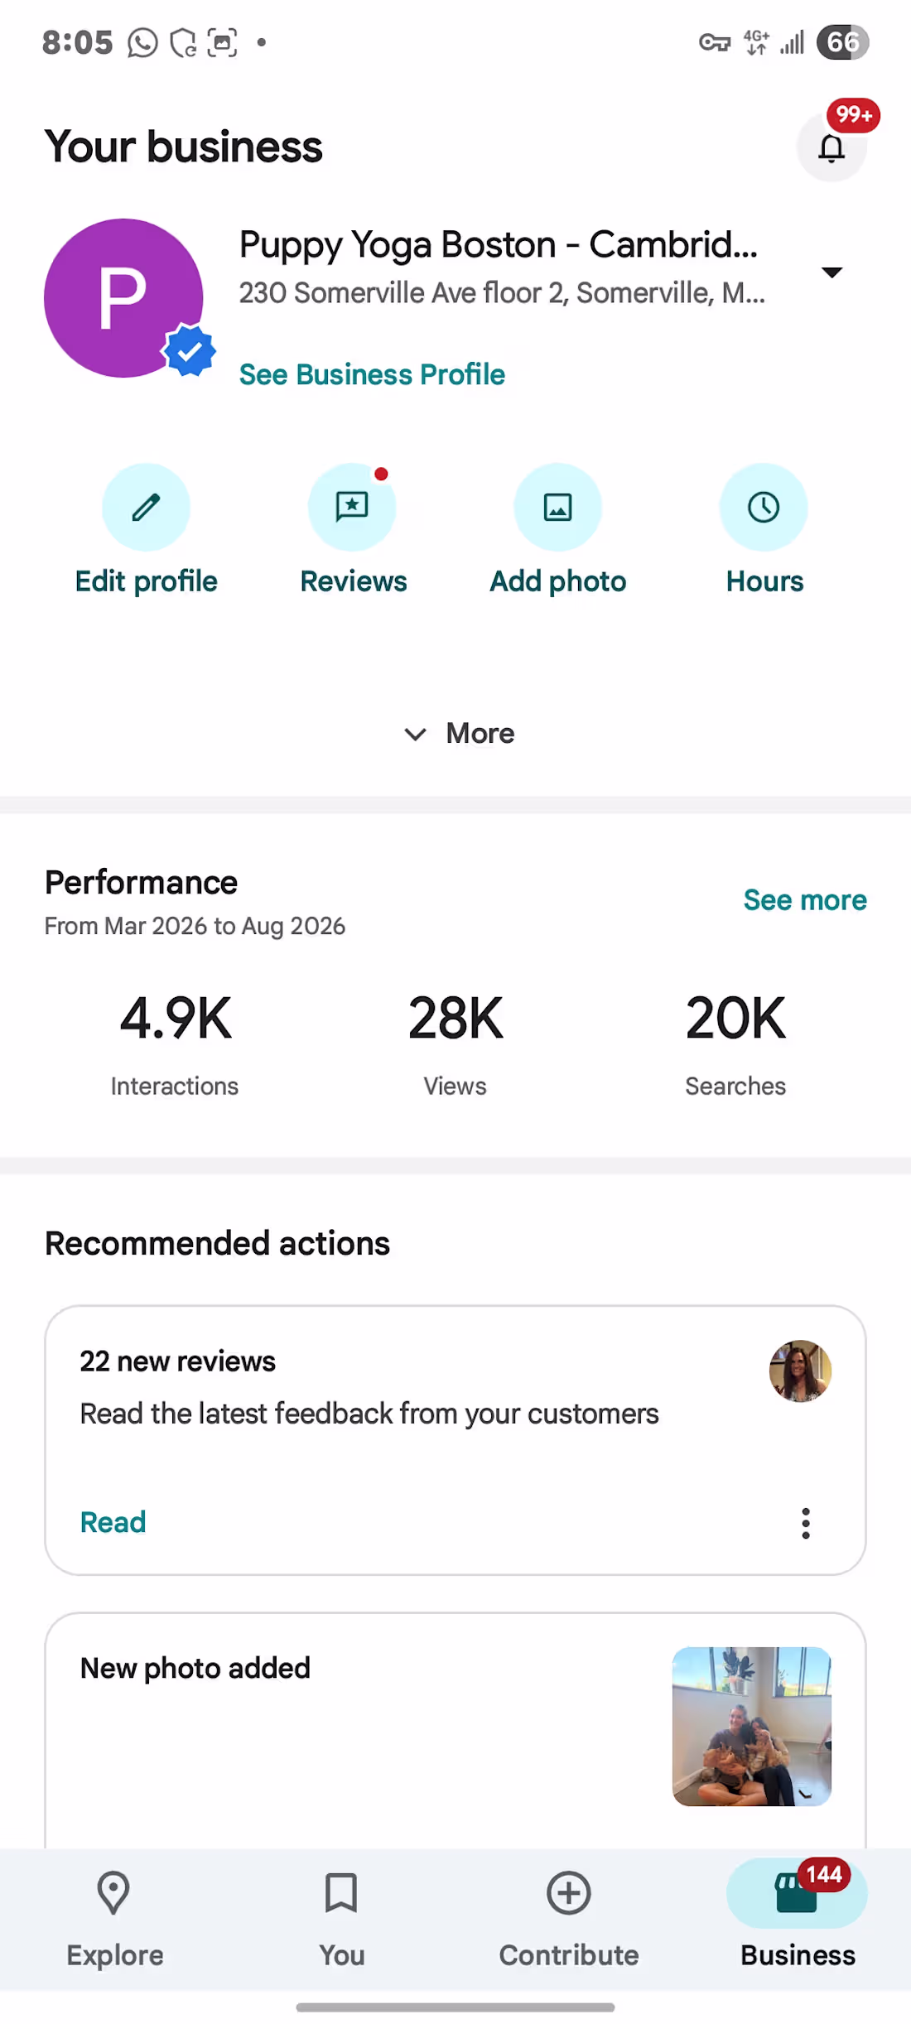
Task: Tap the Contribute plus icon
Action: coord(569,1893)
